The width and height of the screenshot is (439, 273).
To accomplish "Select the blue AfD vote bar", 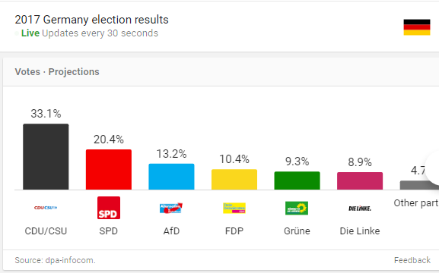I will pos(171,177).
